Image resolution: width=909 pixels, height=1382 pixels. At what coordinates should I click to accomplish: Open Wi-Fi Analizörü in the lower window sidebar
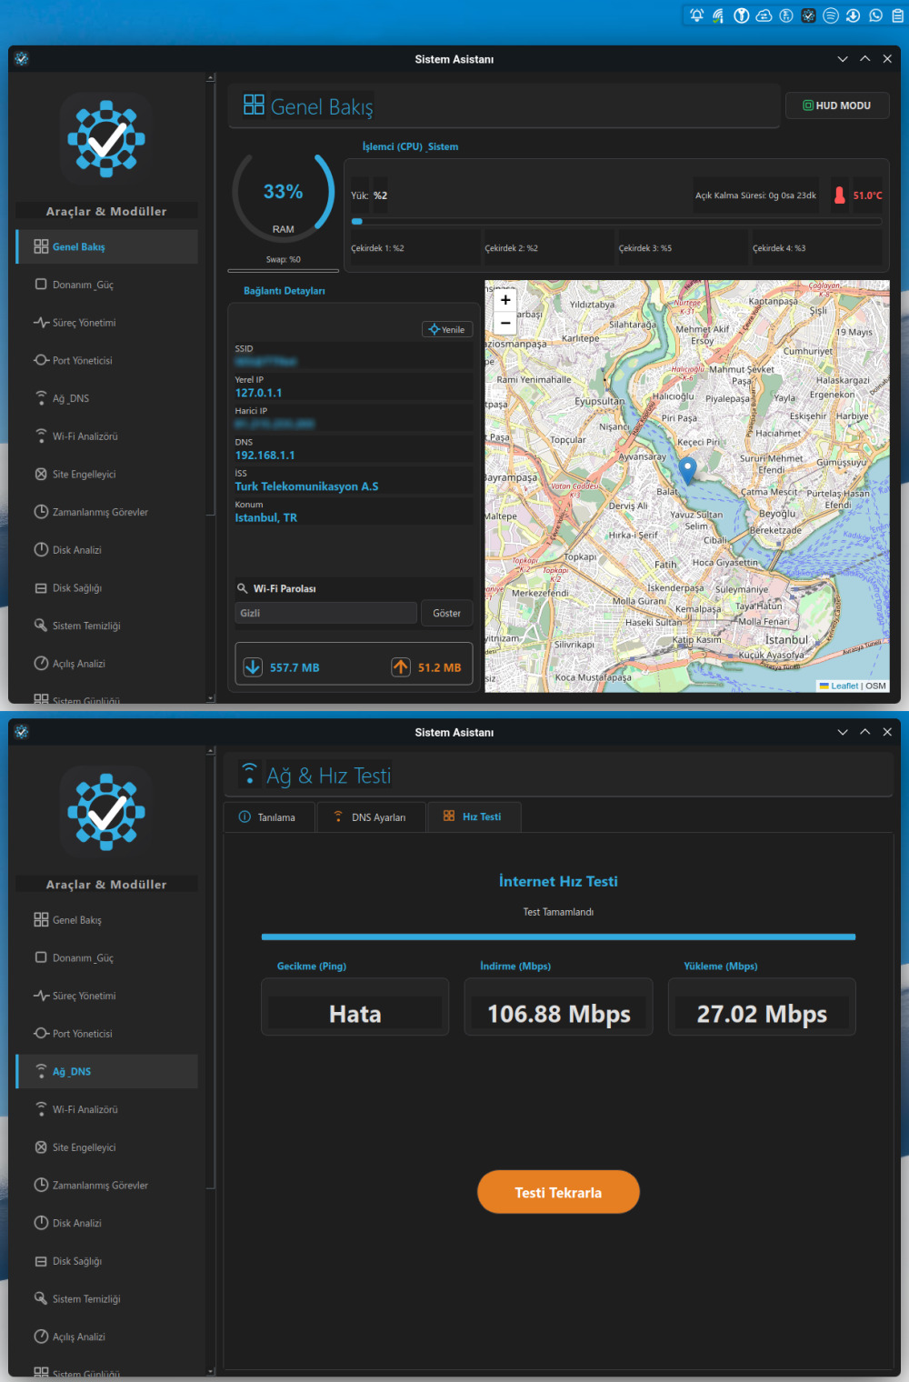[x=85, y=1109]
